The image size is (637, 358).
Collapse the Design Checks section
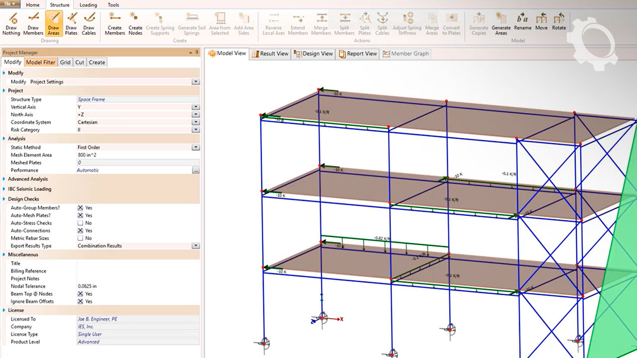click(4, 199)
